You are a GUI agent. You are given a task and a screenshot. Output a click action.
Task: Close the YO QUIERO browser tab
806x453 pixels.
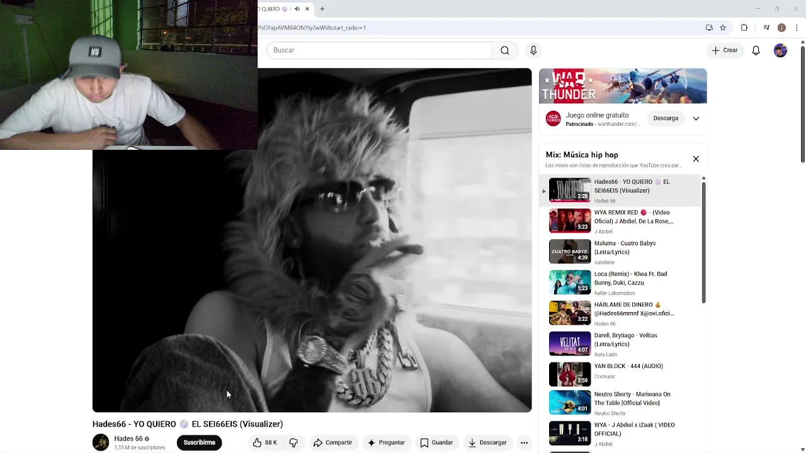click(307, 9)
